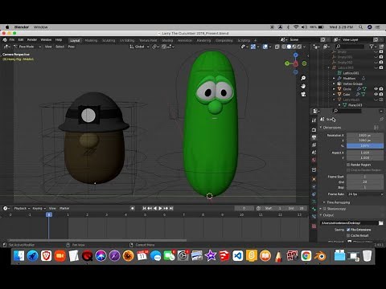Click the output folder browse icon
The width and height of the screenshot is (386, 289).
point(380,222)
